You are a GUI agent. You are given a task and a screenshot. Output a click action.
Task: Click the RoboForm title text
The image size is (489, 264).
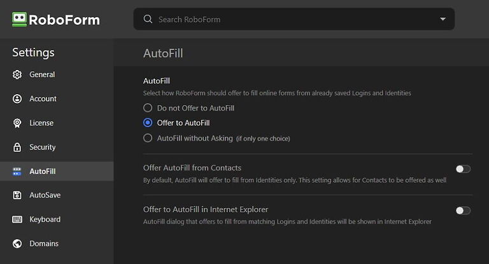pos(64,20)
